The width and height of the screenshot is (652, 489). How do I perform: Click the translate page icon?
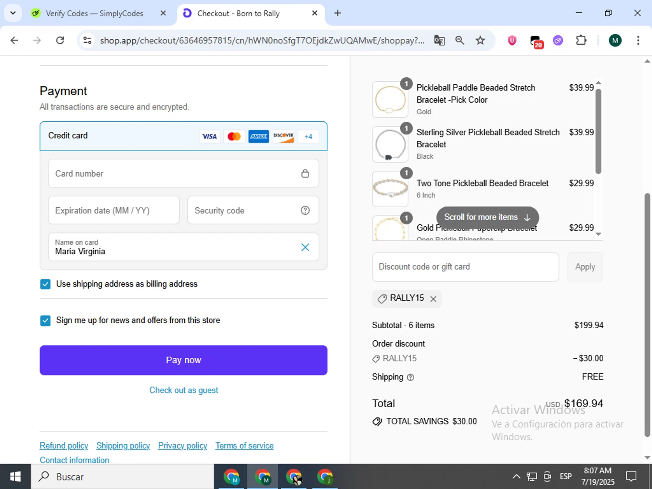(x=439, y=40)
